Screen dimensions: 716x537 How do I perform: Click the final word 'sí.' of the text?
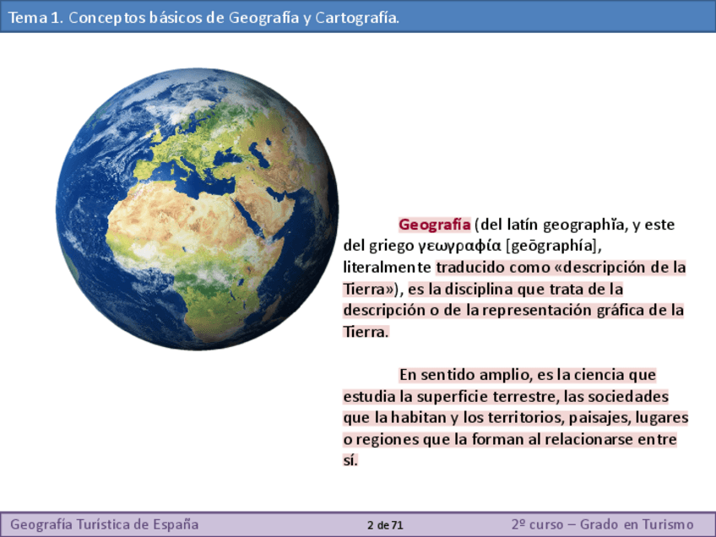click(x=350, y=460)
